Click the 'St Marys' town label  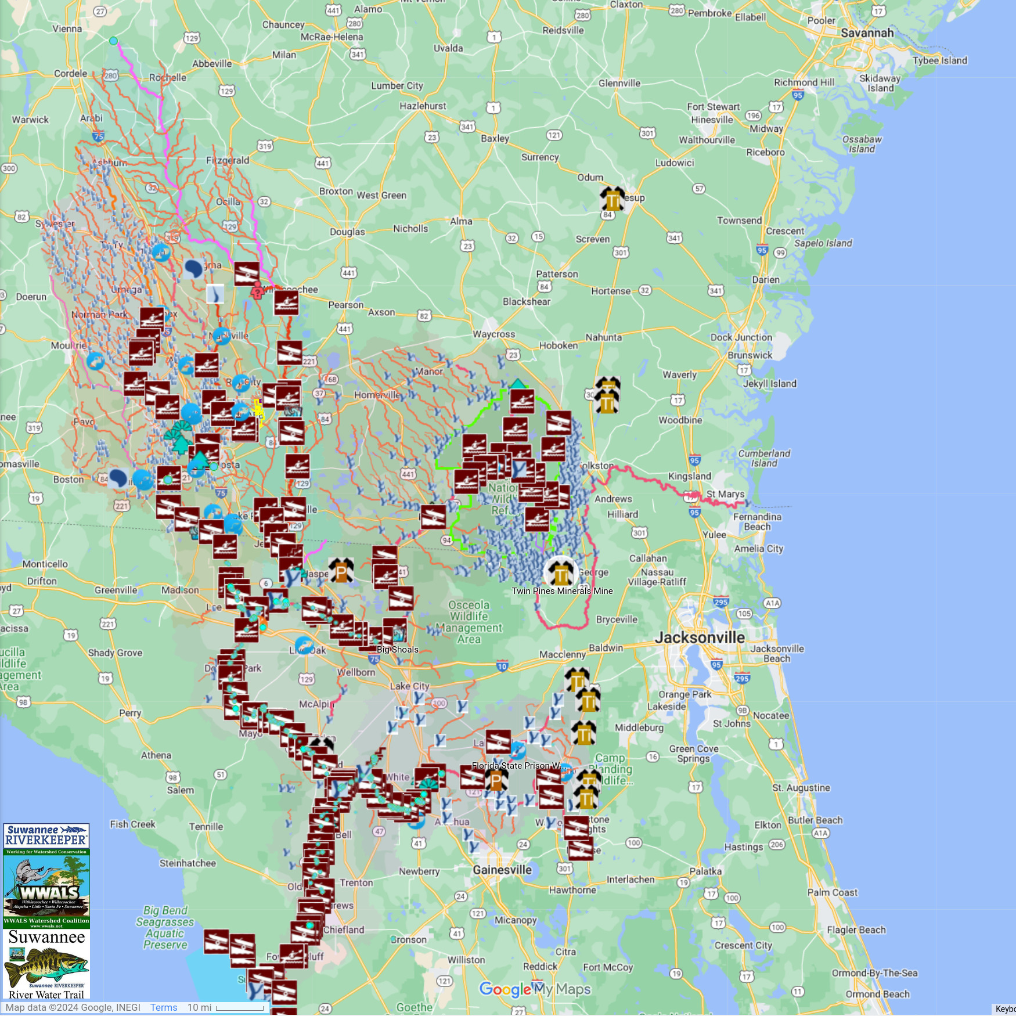pyautogui.click(x=725, y=494)
